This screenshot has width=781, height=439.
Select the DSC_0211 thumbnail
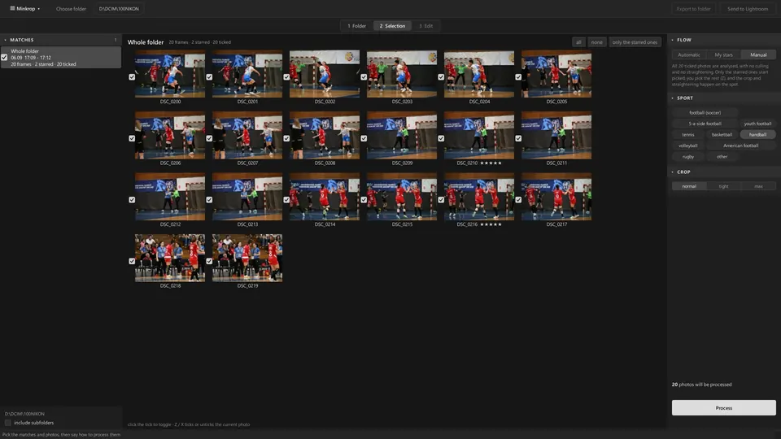pos(556,136)
